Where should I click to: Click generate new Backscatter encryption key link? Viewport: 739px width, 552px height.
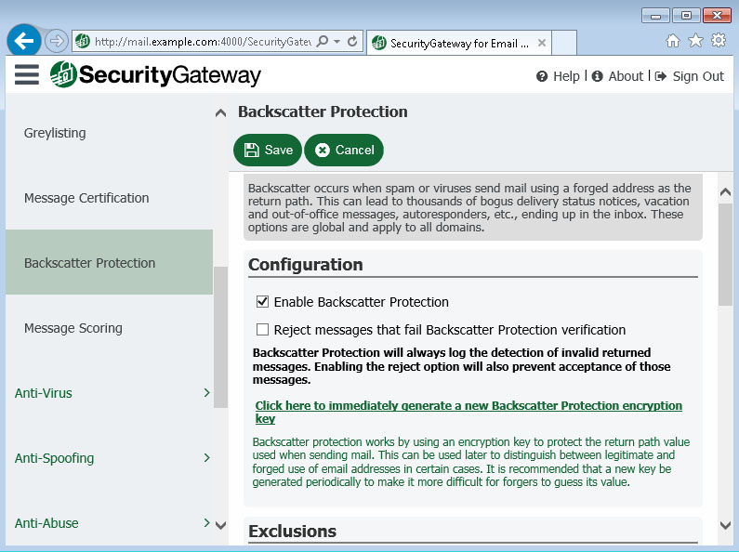tap(468, 412)
